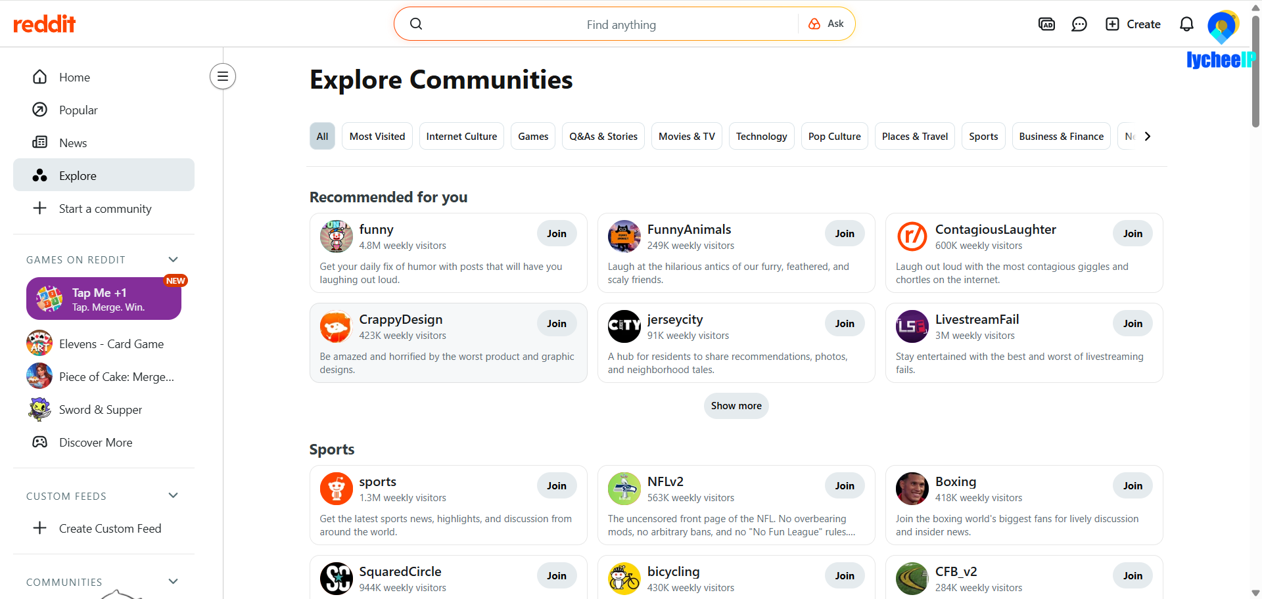Open the Tap Me +1 game
This screenshot has width=1262, height=599.
tap(104, 299)
